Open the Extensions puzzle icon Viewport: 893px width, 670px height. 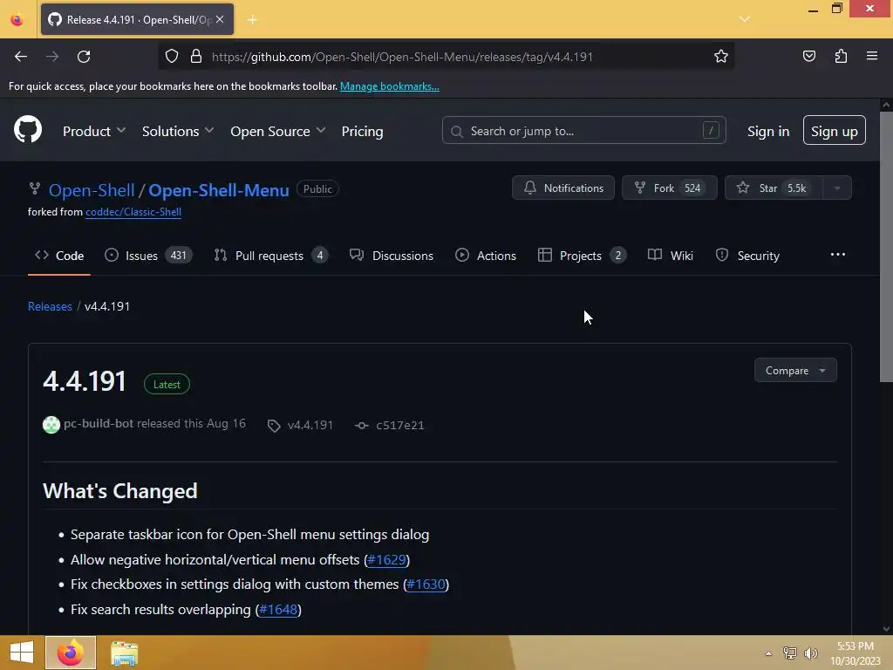(x=841, y=57)
